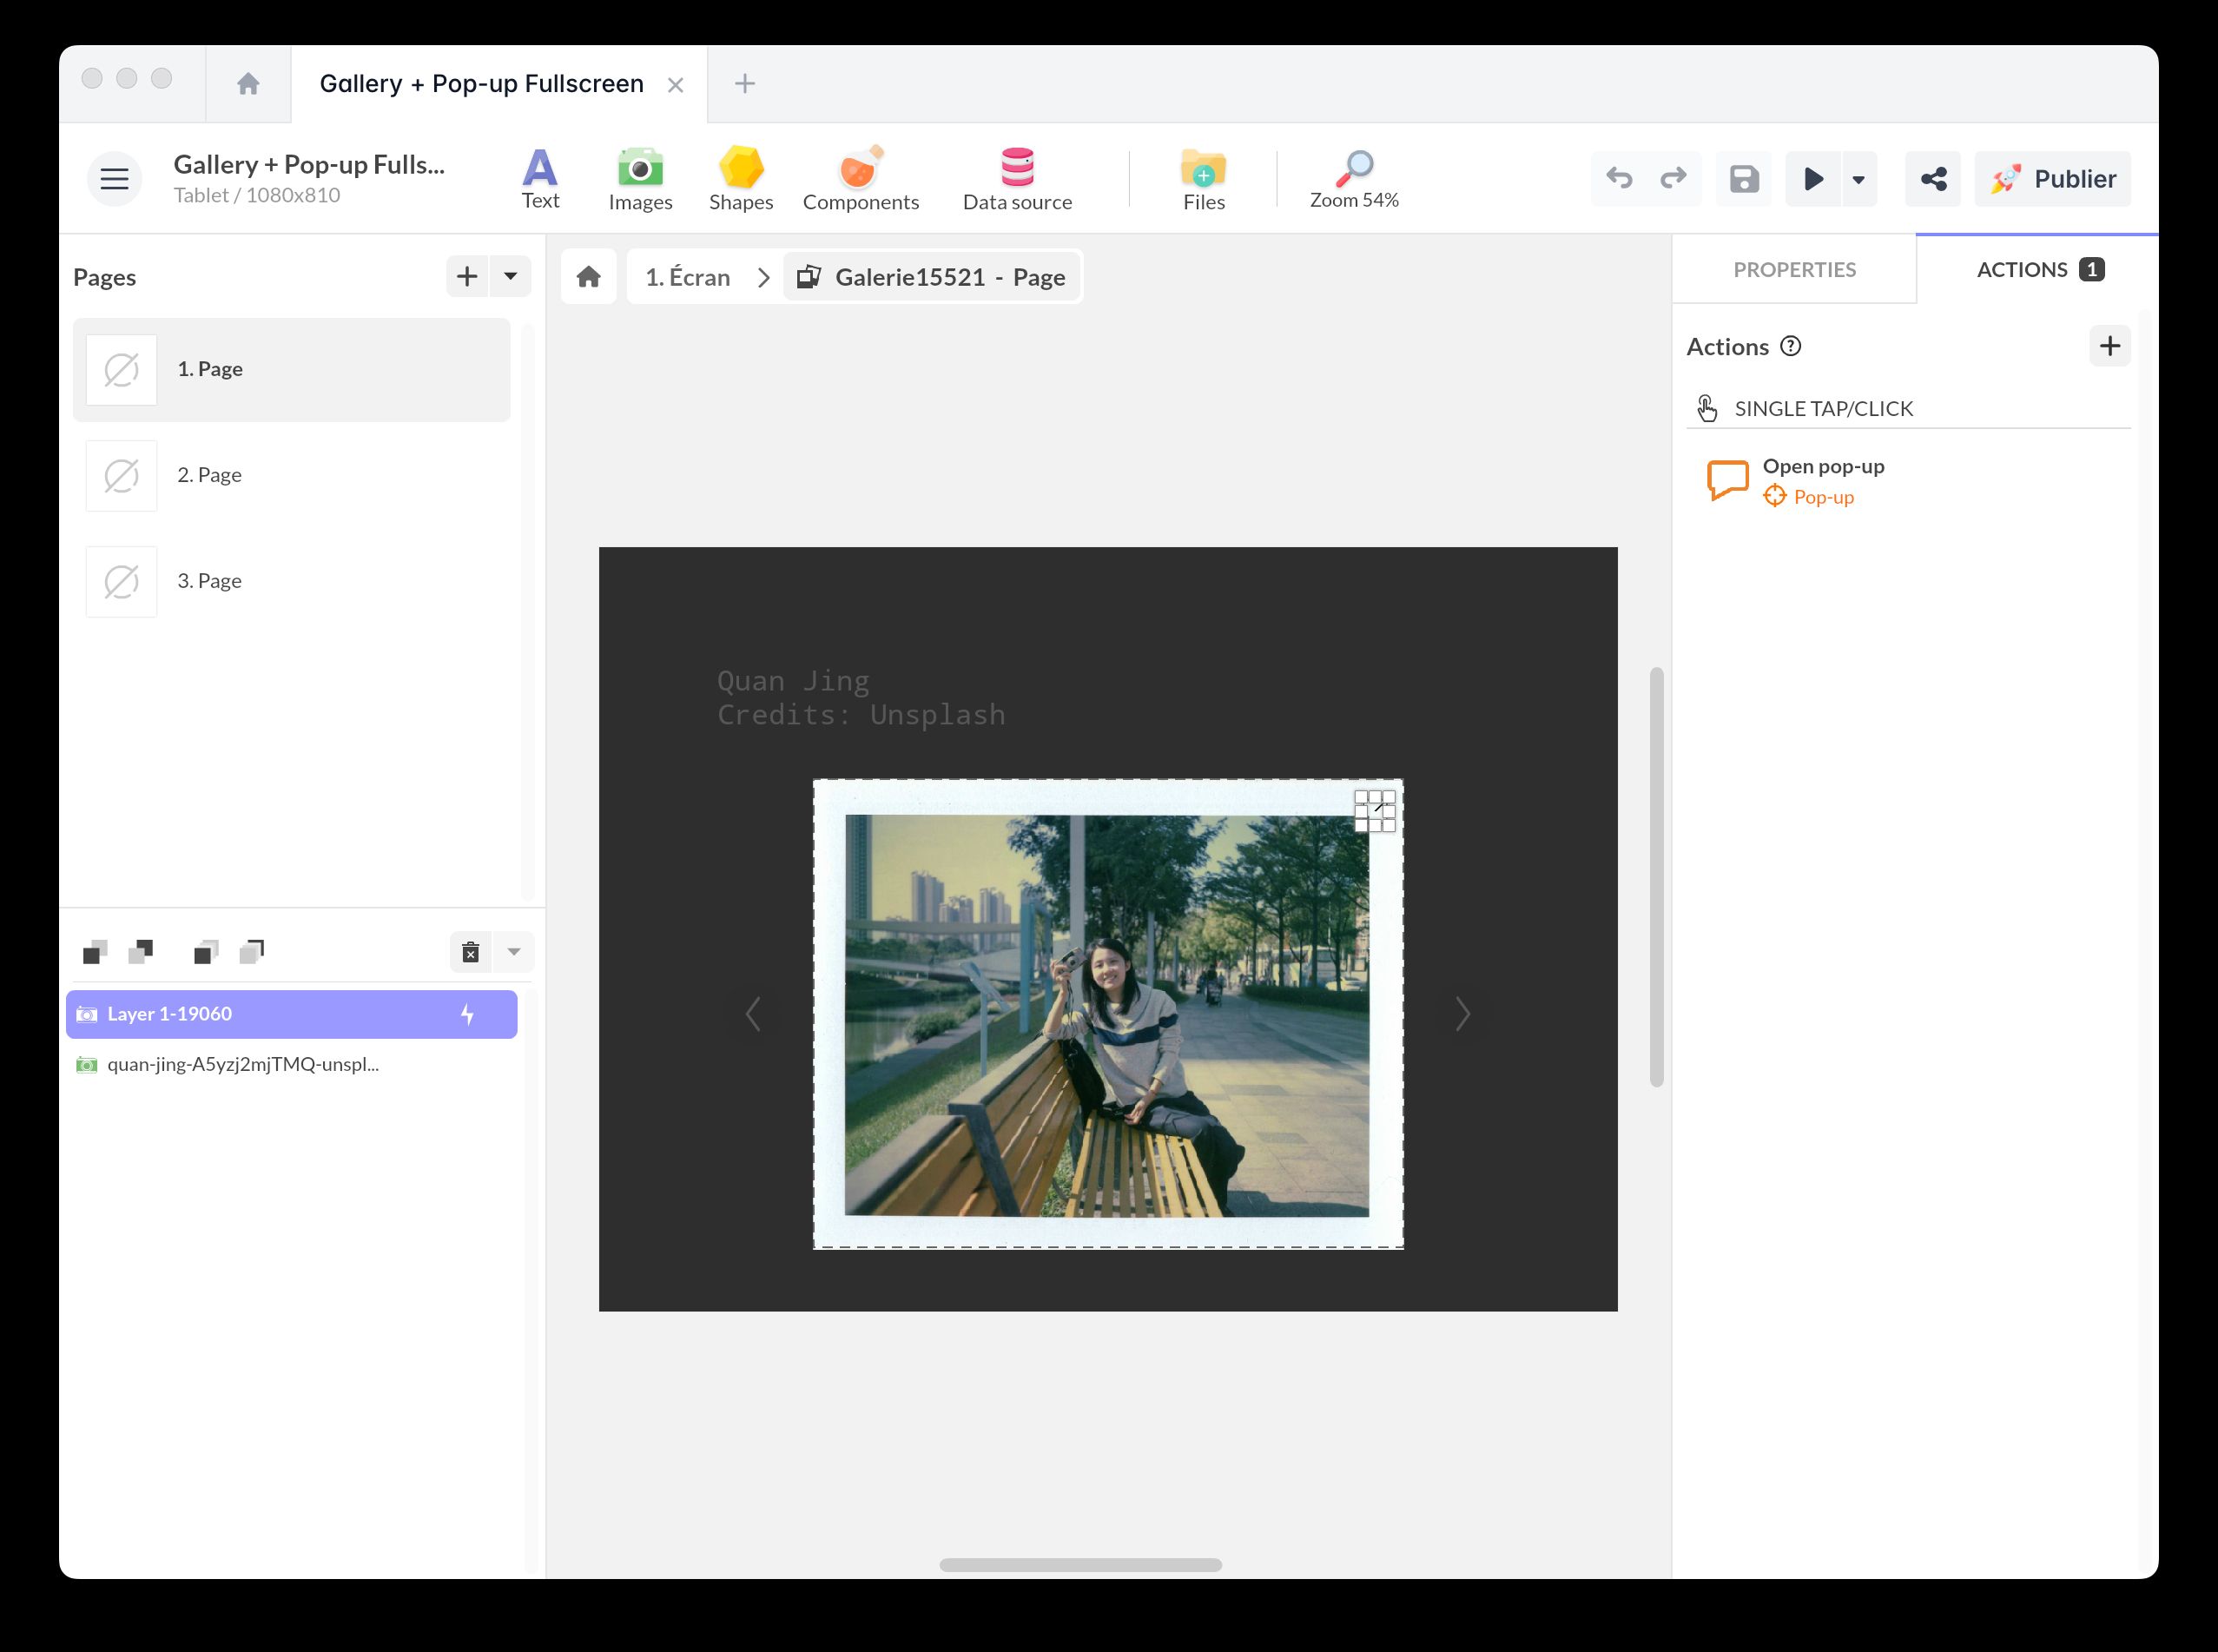Viewport: 2218px width, 1652px height.
Task: Select the Gallery + Pop-up Fullscreen tab
Action: pyautogui.click(x=481, y=84)
